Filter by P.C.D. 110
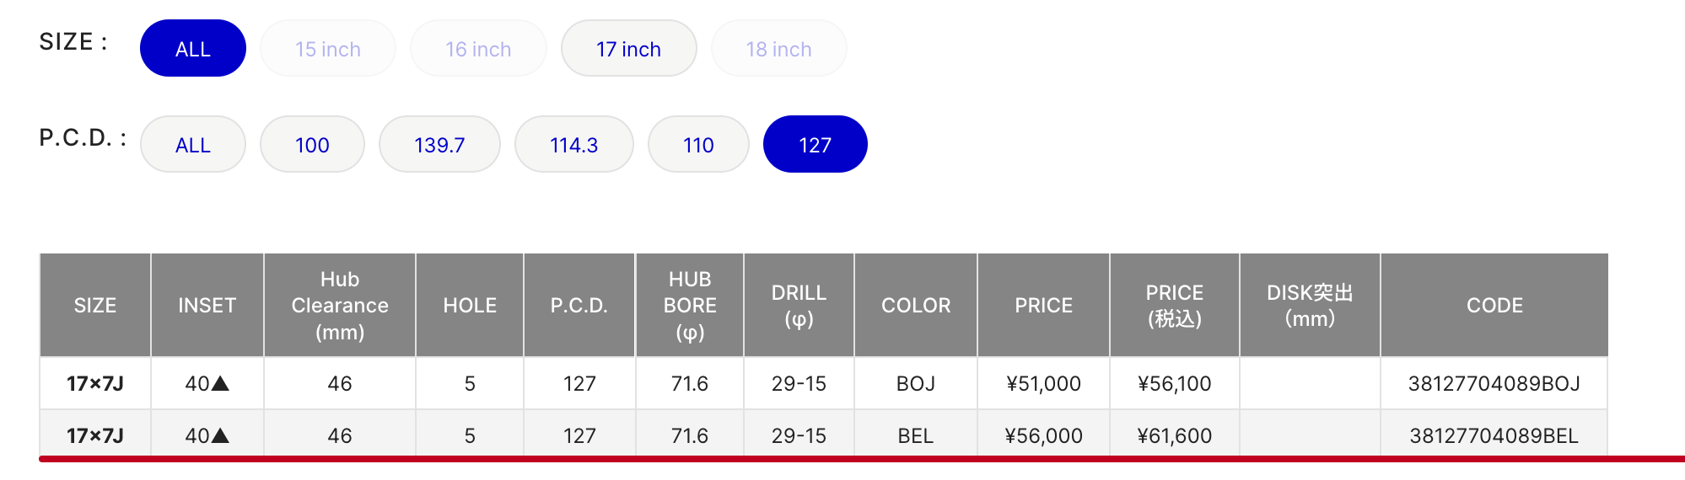This screenshot has height=480, width=1685. point(698,145)
